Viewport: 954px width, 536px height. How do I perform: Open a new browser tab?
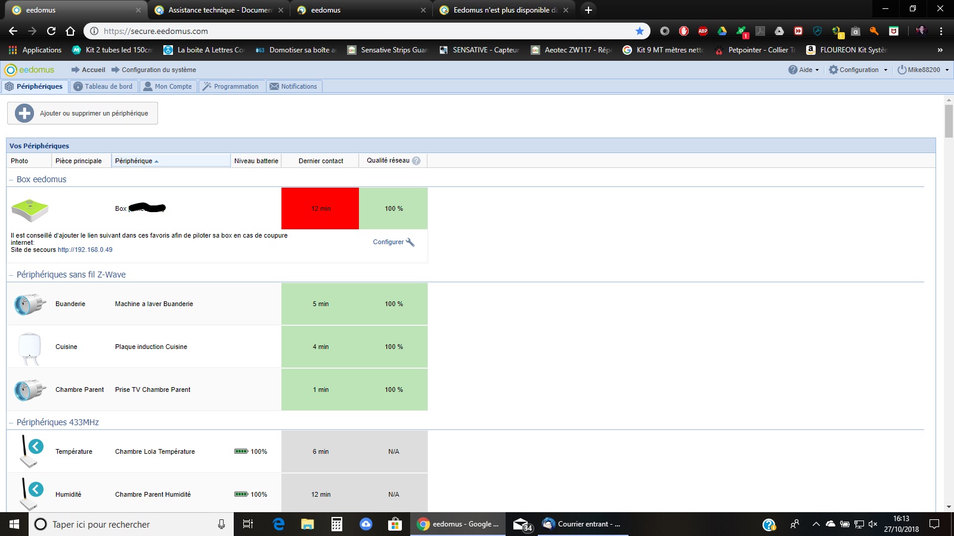click(x=588, y=10)
